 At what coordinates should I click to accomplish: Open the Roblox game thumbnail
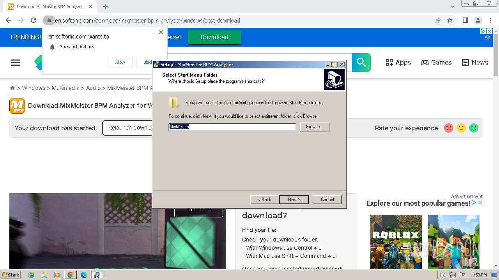click(x=396, y=241)
